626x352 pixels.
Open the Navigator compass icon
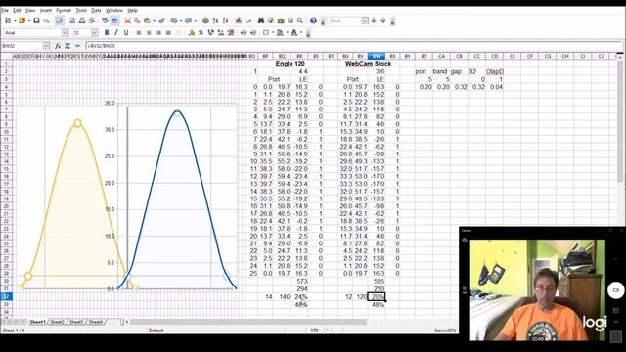(x=271, y=21)
